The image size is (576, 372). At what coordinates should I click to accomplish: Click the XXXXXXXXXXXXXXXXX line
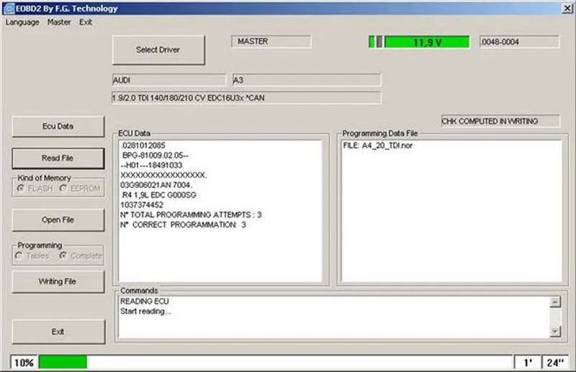(163, 175)
